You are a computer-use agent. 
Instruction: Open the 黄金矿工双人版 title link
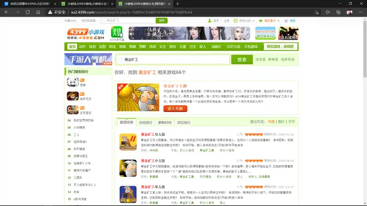click(x=153, y=134)
